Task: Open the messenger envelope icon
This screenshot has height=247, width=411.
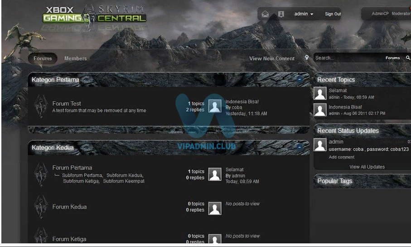Action: 265,14
